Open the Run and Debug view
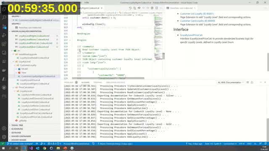The width and height of the screenshot is (269, 151). point(4,35)
